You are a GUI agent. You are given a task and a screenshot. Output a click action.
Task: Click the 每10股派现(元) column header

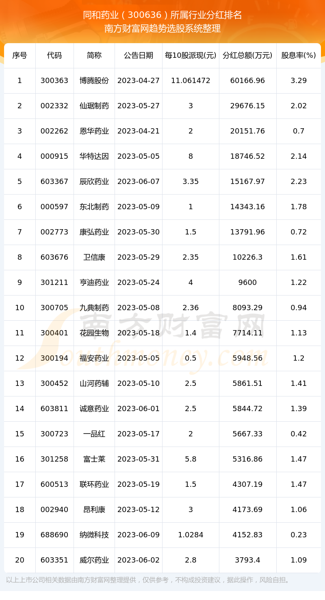pos(191,55)
